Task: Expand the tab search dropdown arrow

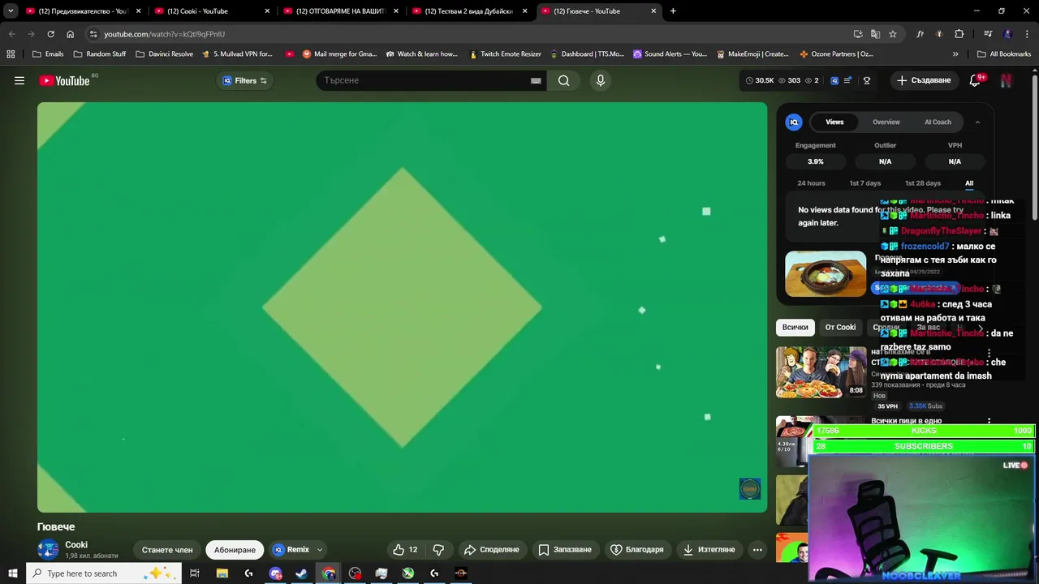Action: [x=11, y=11]
